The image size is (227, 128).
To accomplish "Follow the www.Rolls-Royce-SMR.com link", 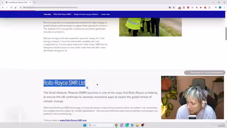I will pyautogui.click(x=73, y=120).
